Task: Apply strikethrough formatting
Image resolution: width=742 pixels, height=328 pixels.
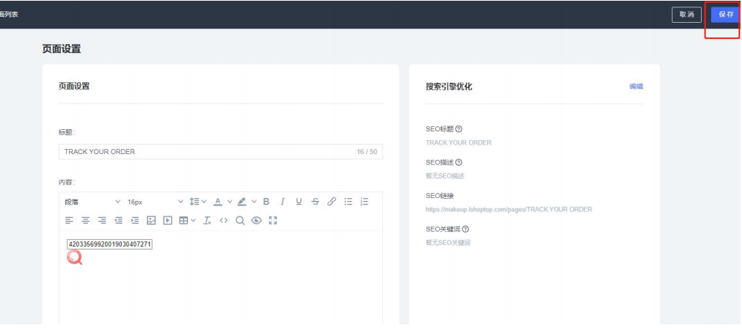Action: pyautogui.click(x=315, y=202)
